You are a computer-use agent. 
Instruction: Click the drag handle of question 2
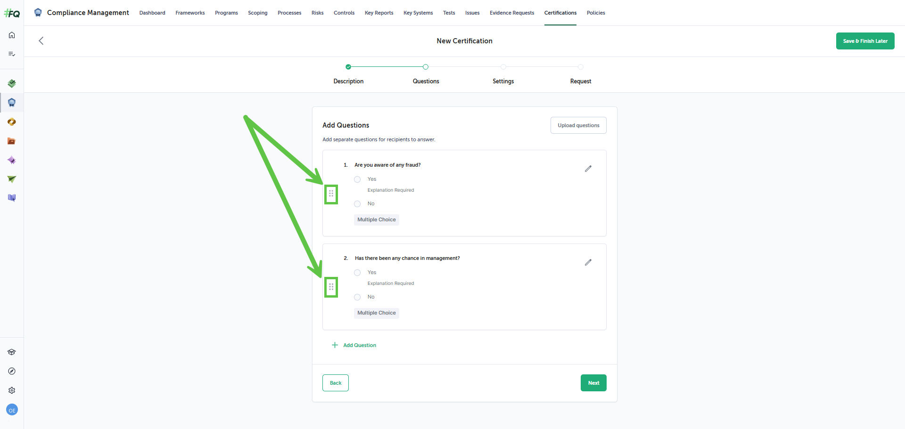[331, 287]
